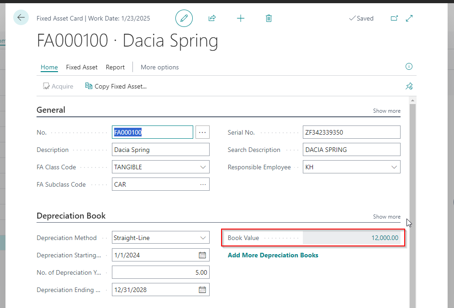Open FA Subclass Code lookup ellipsis

click(203, 184)
